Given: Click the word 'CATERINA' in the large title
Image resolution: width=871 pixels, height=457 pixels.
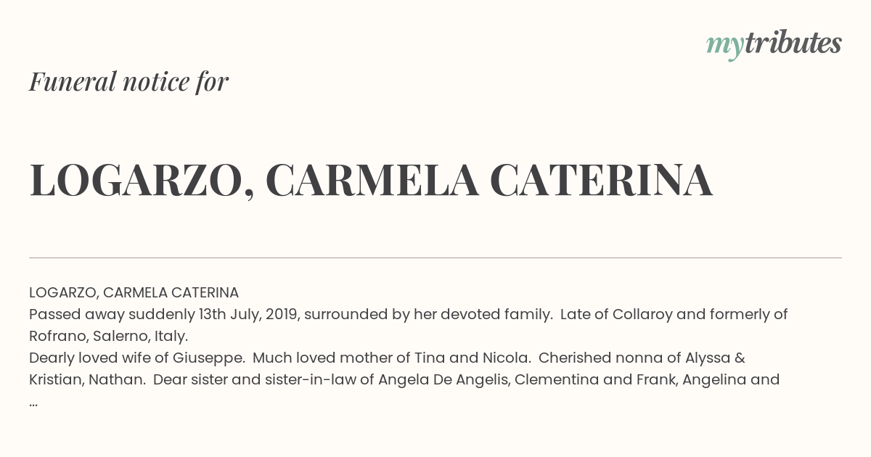Looking at the screenshot, I should tap(601, 181).
